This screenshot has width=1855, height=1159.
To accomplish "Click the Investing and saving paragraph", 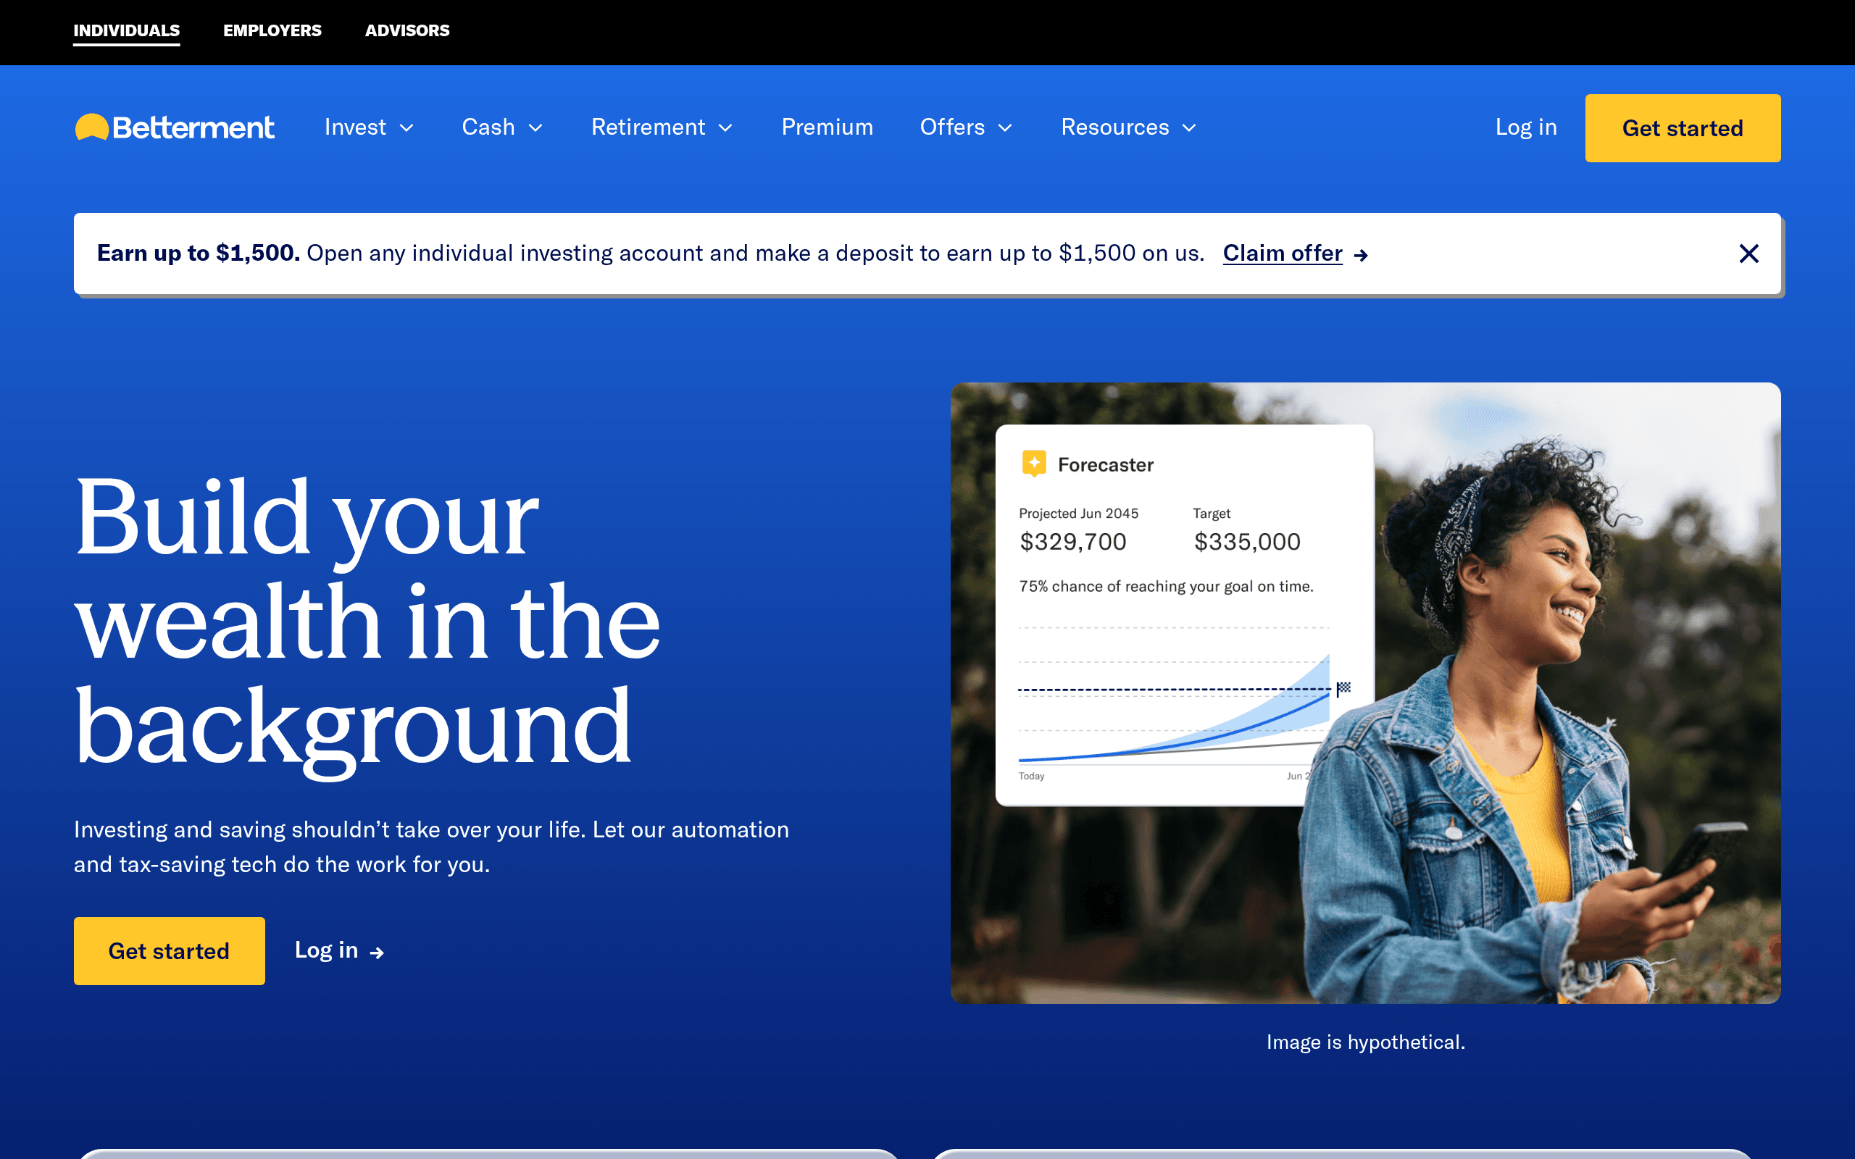I will point(431,847).
